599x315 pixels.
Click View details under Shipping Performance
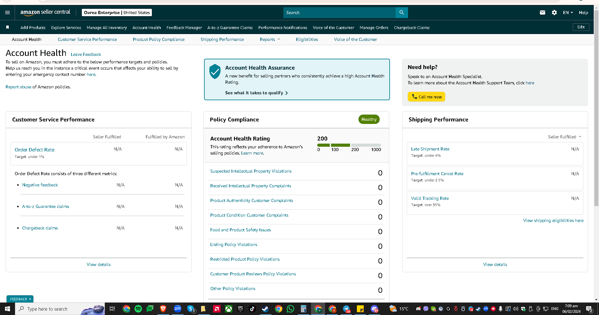pos(495,264)
